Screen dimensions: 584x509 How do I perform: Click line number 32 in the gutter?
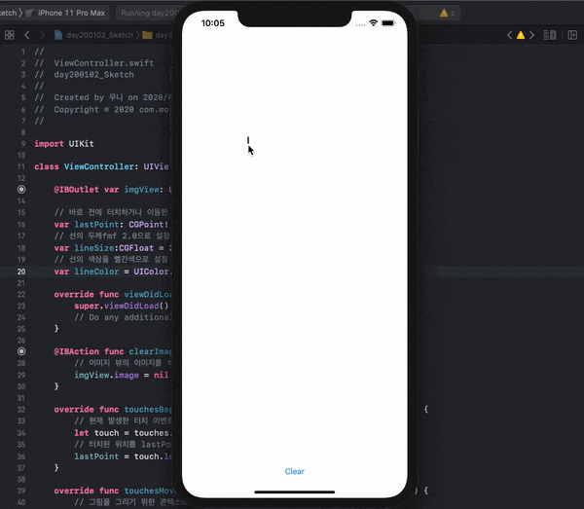point(21,409)
